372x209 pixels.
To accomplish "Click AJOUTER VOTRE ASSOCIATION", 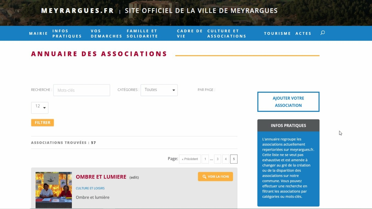I will click(x=288, y=101).
